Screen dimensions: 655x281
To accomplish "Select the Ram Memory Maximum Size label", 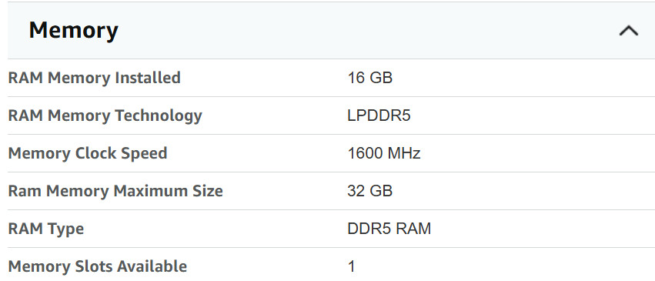I will click(x=115, y=191).
